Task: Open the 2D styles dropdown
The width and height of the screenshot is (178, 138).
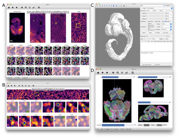Action: click(166, 29)
